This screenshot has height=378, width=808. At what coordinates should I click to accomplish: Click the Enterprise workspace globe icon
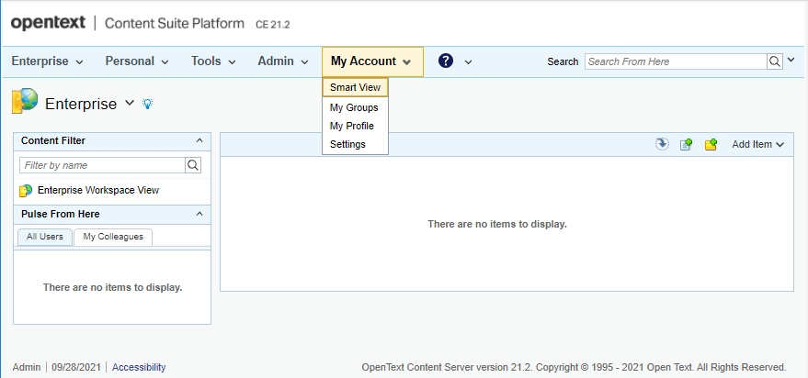click(25, 102)
